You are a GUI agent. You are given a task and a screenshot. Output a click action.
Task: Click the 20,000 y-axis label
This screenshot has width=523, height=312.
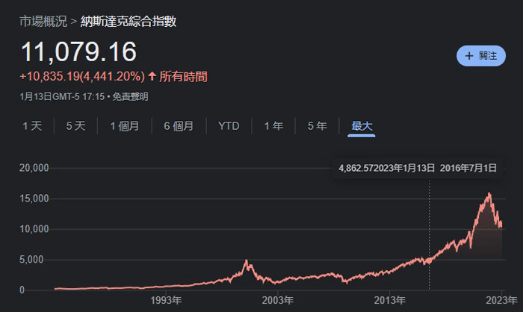click(x=34, y=168)
